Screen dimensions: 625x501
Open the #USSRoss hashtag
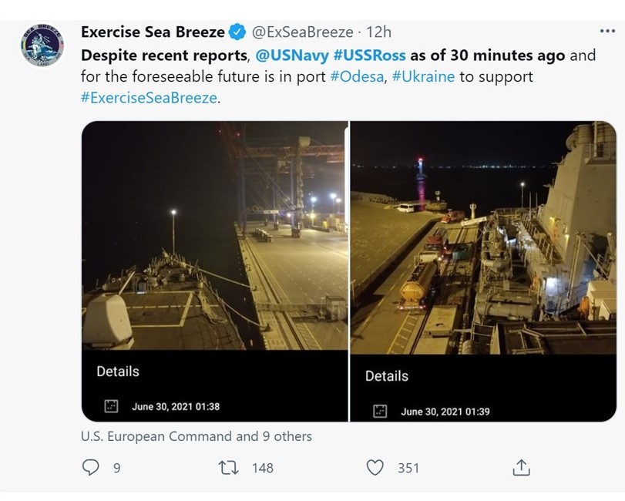(369, 55)
